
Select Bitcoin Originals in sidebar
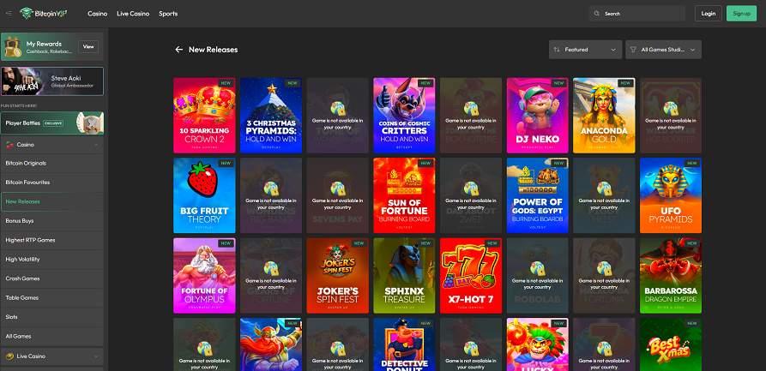(x=51, y=163)
